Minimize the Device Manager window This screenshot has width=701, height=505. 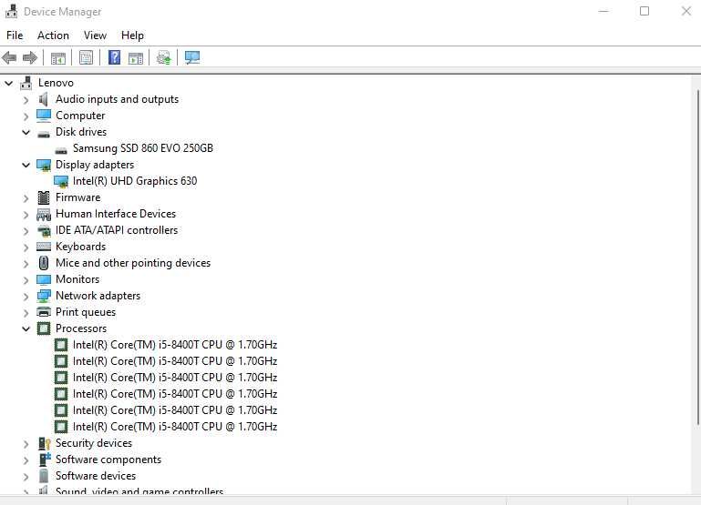[603, 11]
